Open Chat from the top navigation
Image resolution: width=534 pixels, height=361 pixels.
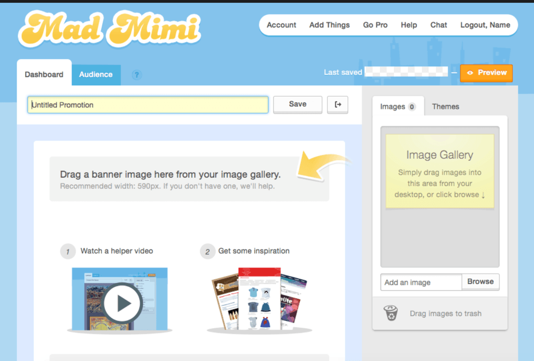439,25
